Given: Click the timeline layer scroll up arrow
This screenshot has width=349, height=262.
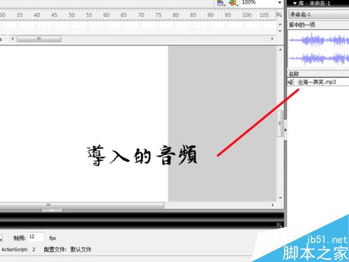Looking at the screenshot, I should [x=280, y=24].
